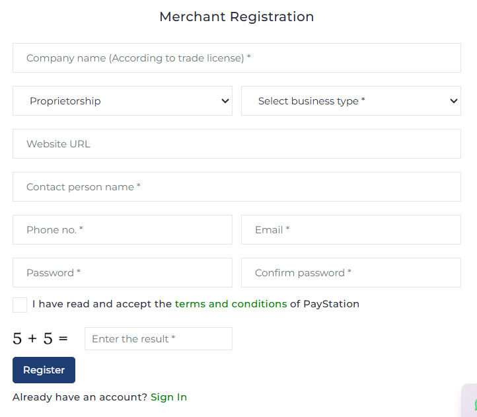The image size is (477, 417).
Task: Open the Proprietorship company type dropdown
Action: click(x=122, y=101)
